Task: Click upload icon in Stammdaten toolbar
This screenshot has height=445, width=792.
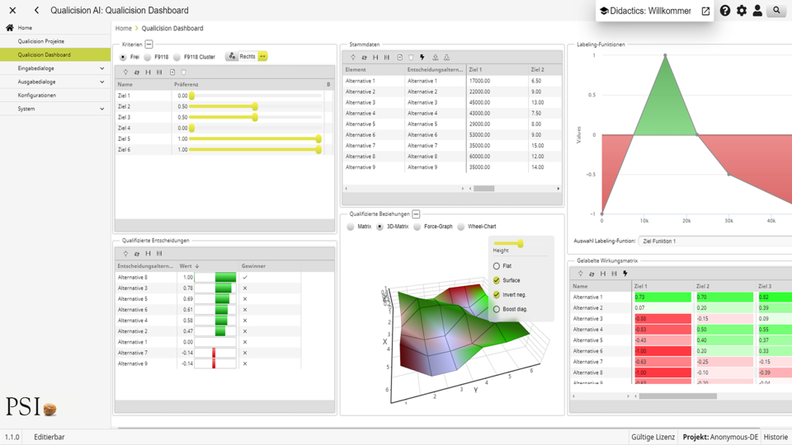Action: point(435,58)
